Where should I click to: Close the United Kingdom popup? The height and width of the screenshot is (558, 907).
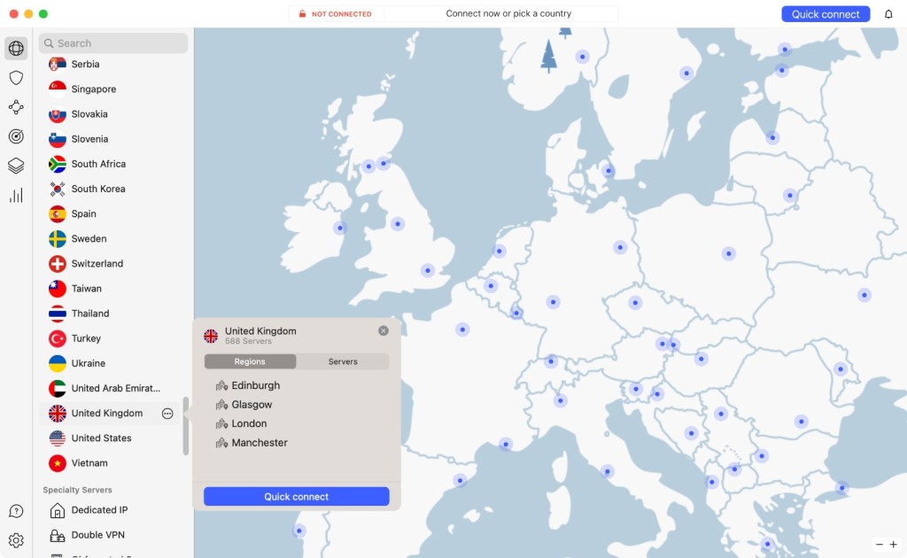point(384,330)
